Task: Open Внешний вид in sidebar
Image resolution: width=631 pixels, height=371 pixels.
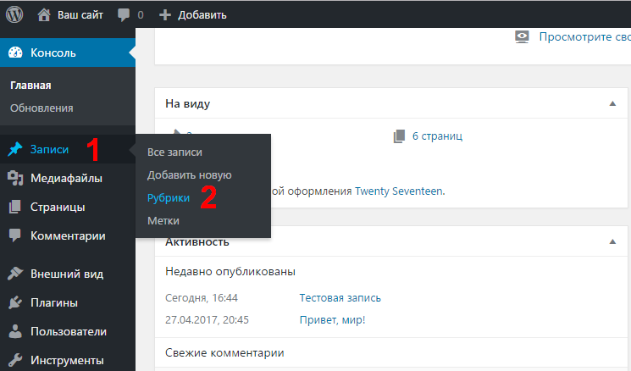Action: (67, 274)
